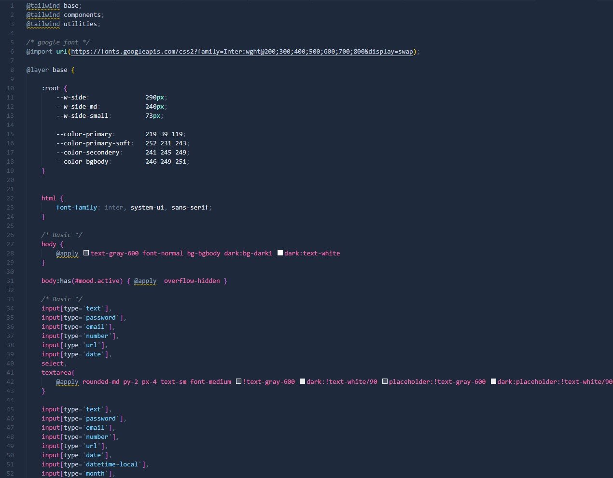The width and height of the screenshot is (613, 478).
Task: Select line number 22 in the gutter
Action: [10, 198]
